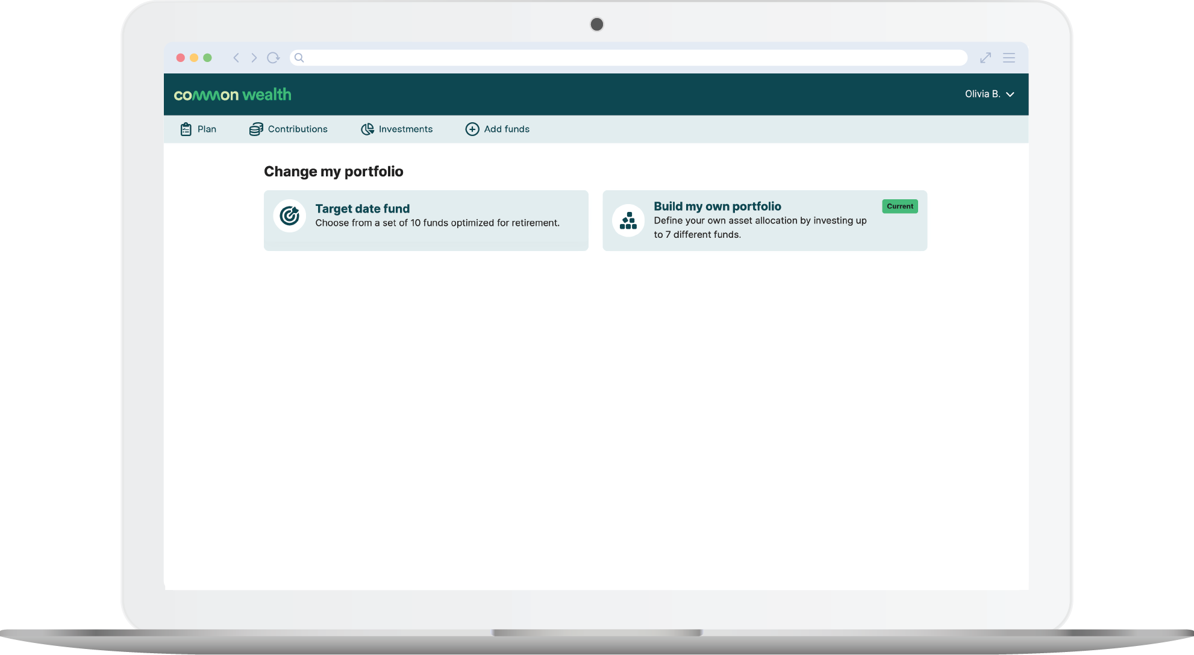The height and width of the screenshot is (655, 1194).
Task: Select the Build my own portfolio heading
Action: click(x=717, y=206)
